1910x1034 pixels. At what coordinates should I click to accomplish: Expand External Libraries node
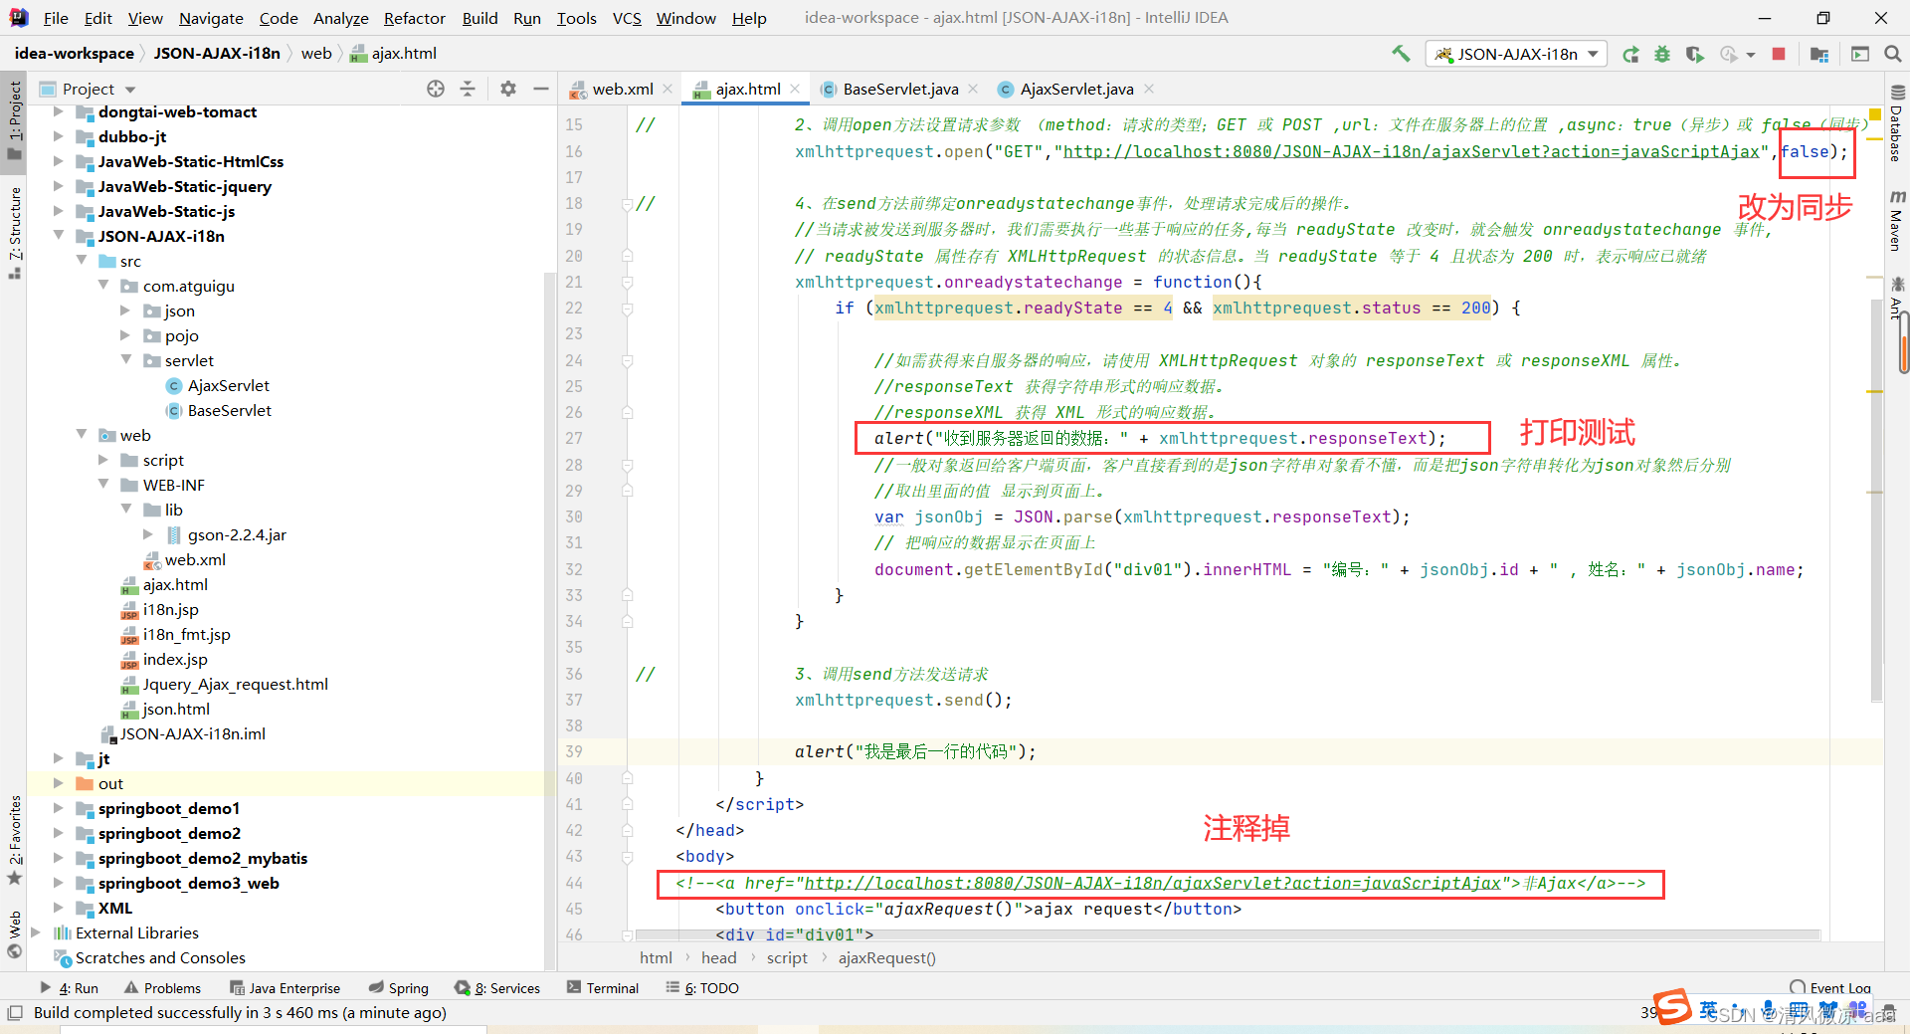coord(36,932)
